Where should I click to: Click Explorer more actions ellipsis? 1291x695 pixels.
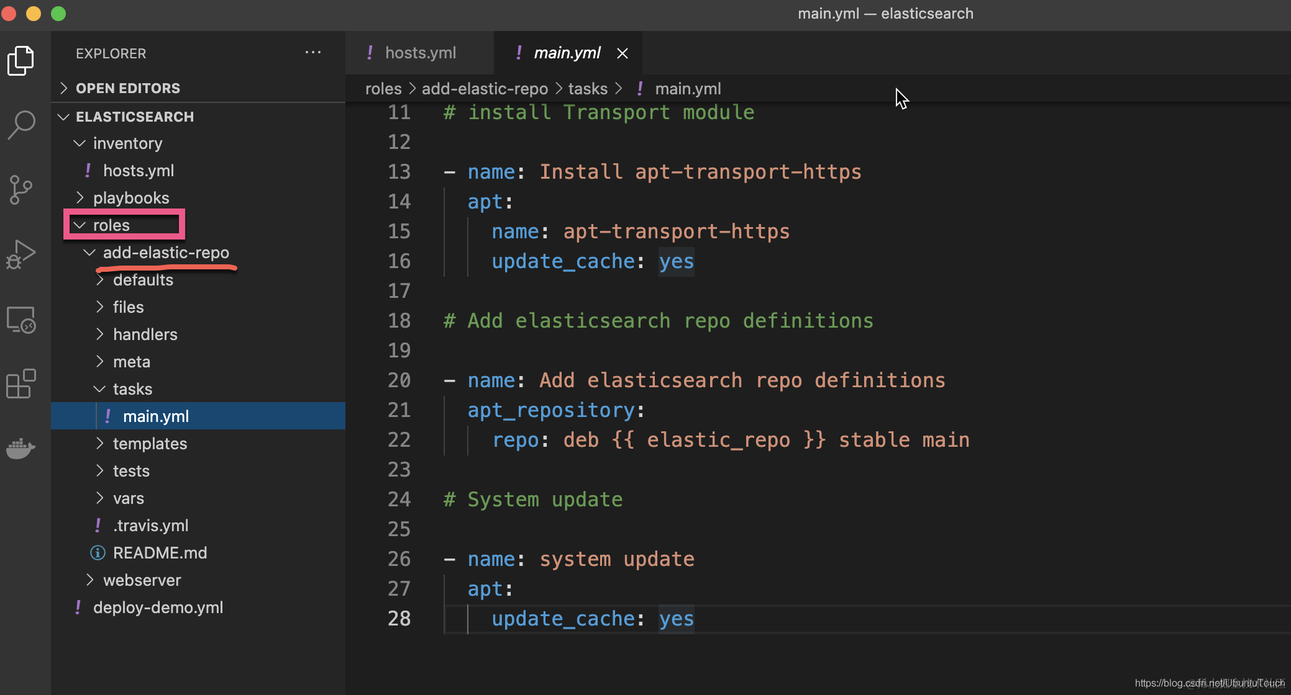(313, 53)
